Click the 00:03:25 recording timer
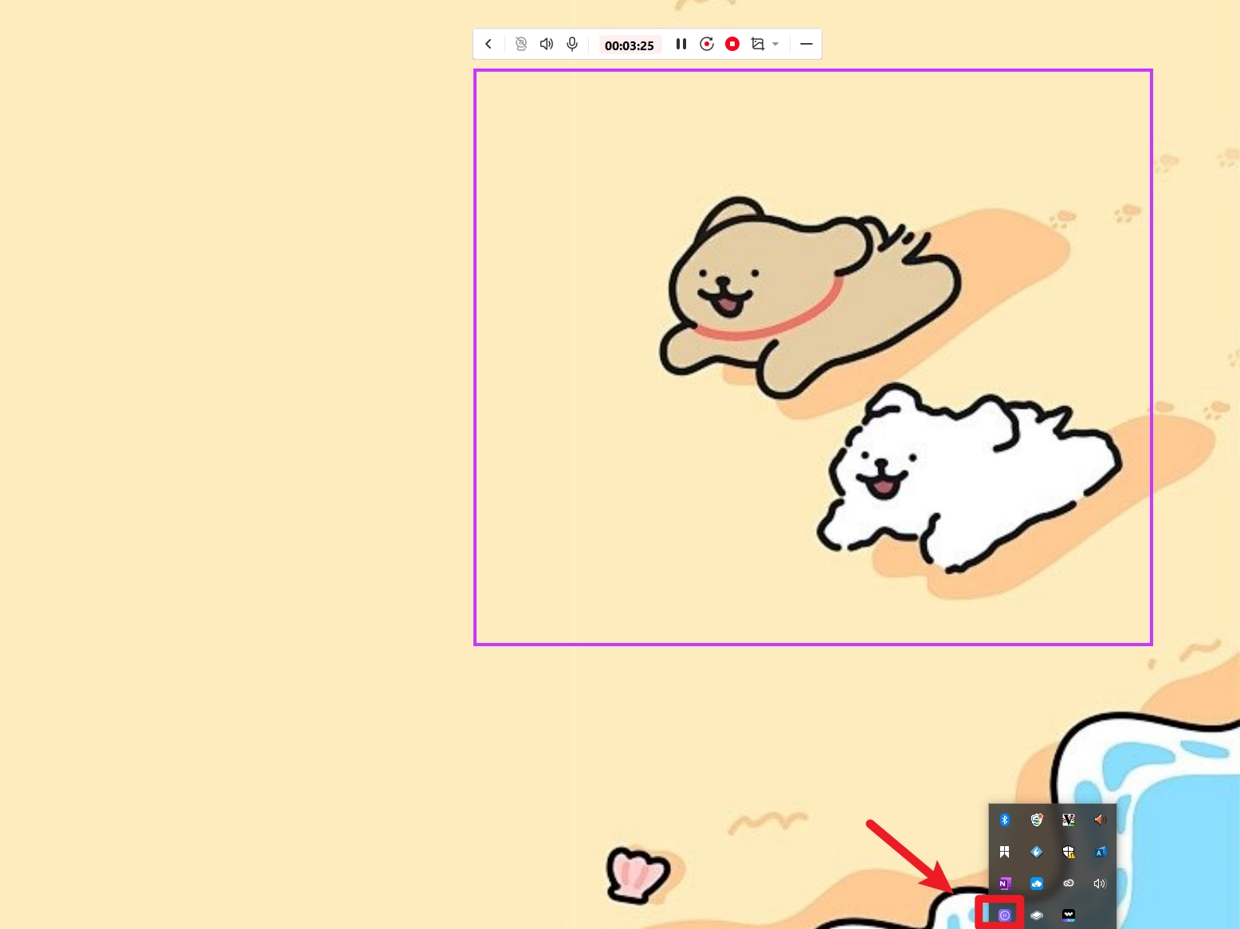This screenshot has height=929, width=1240. point(630,45)
